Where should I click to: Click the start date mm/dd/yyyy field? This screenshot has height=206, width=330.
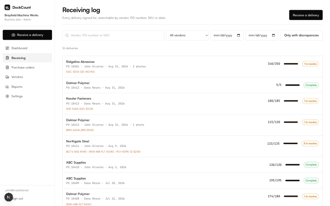227,35
